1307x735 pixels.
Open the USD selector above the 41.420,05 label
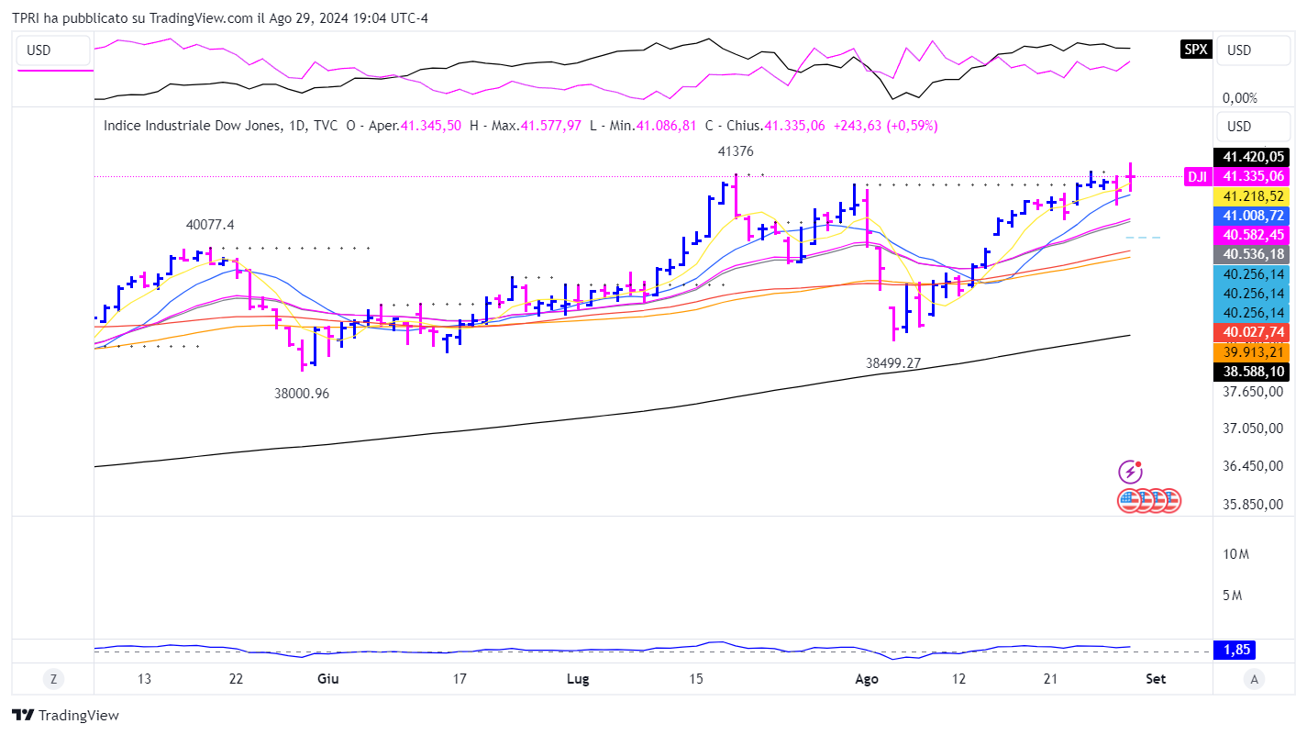click(x=1253, y=127)
